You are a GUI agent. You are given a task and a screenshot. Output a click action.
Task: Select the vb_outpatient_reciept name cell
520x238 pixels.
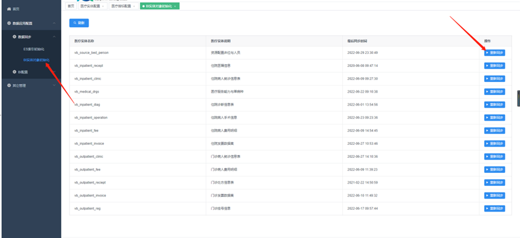pos(138,182)
